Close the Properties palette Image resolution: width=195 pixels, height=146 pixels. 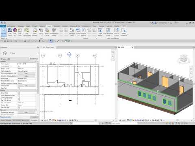[x=38, y=47]
